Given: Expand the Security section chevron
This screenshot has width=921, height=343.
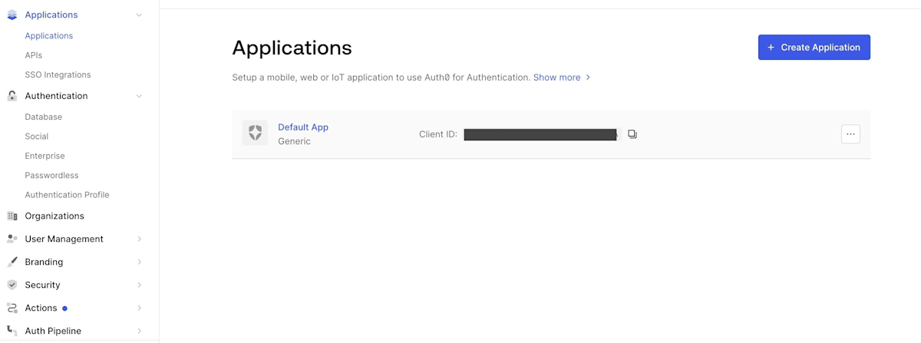Looking at the screenshot, I should pos(139,285).
